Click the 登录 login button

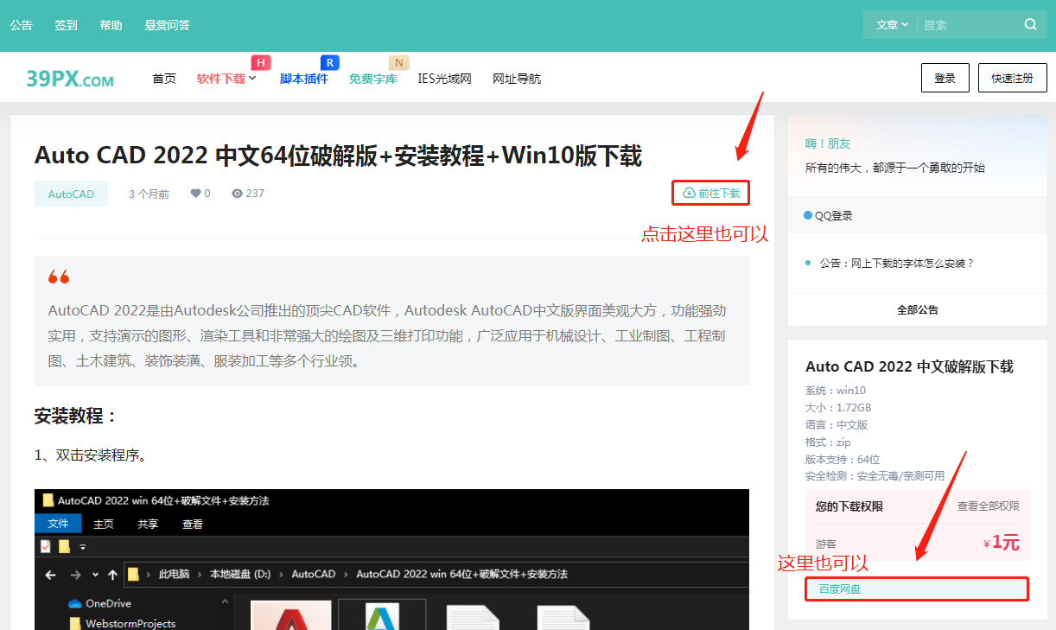click(x=945, y=77)
